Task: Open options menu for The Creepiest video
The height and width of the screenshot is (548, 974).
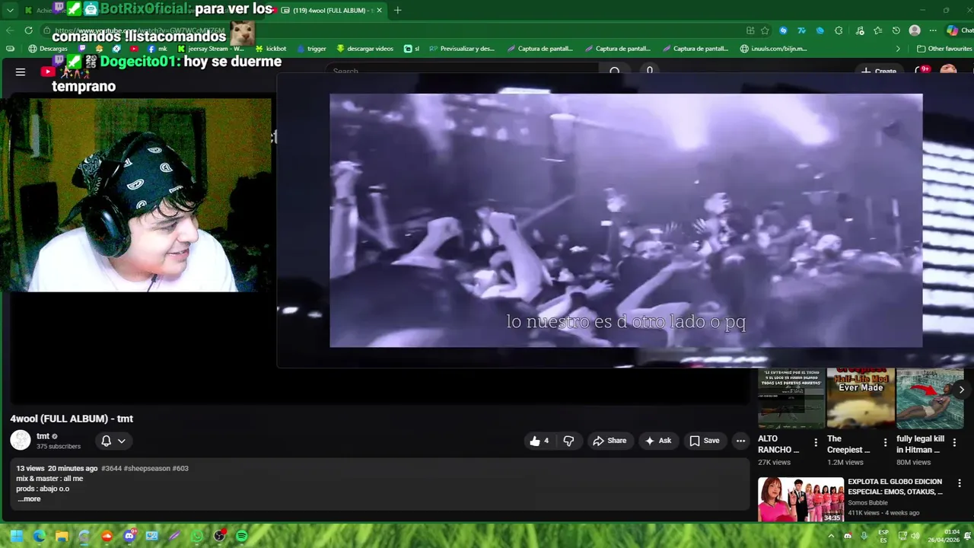Action: click(x=885, y=443)
